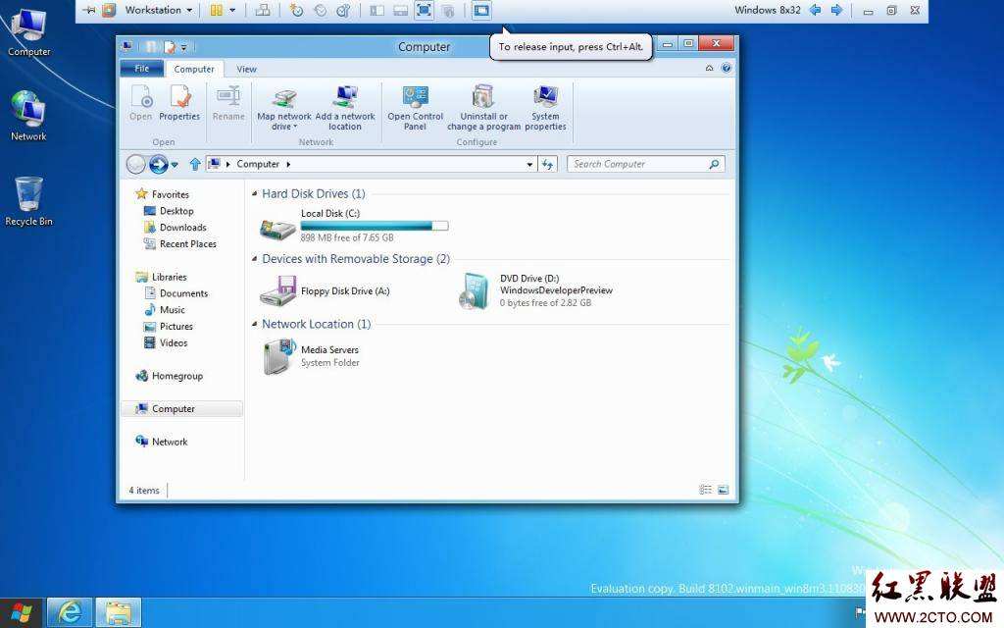The height and width of the screenshot is (628, 1004).
Task: Click the Refresh address bar button
Action: pos(547,164)
